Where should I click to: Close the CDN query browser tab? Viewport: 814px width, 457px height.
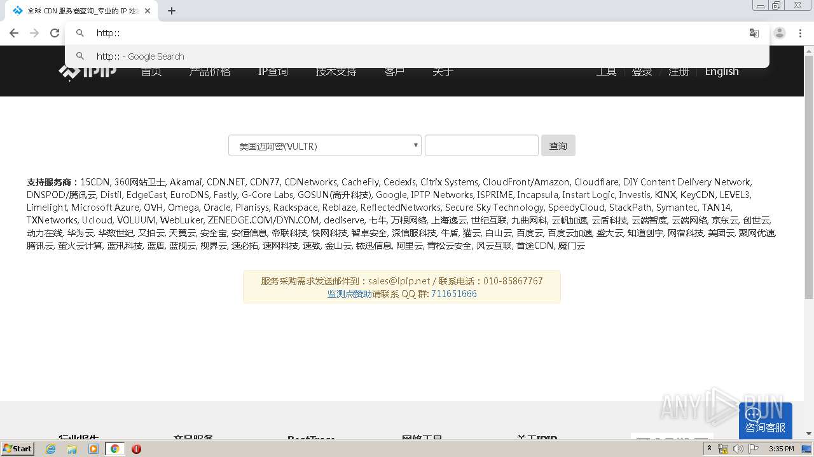coord(148,11)
